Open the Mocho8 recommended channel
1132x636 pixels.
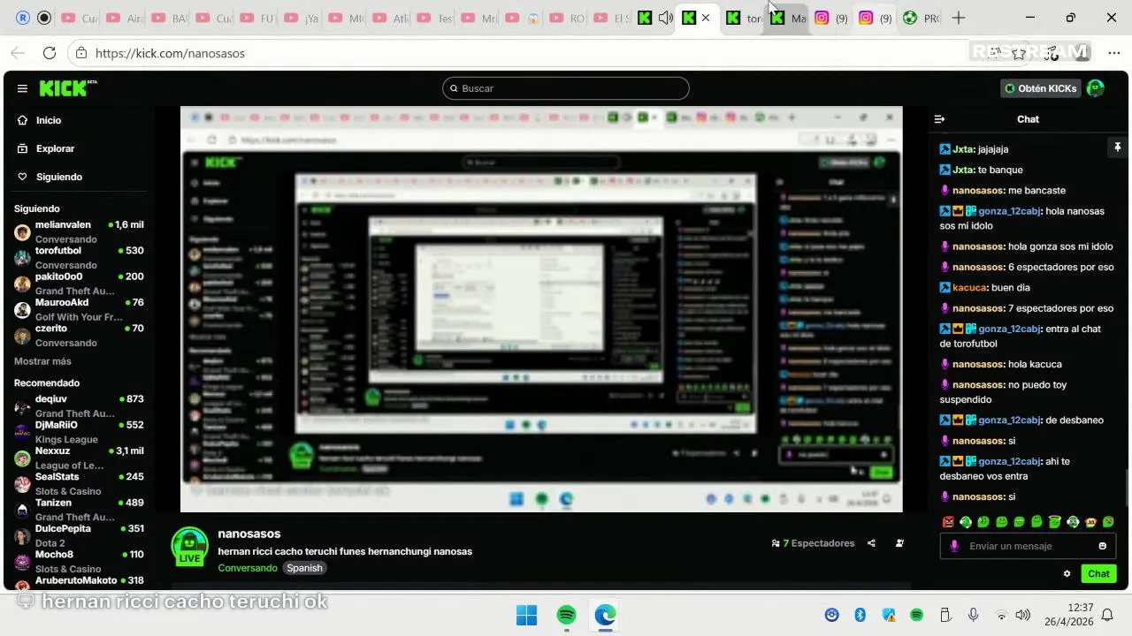(x=79, y=561)
